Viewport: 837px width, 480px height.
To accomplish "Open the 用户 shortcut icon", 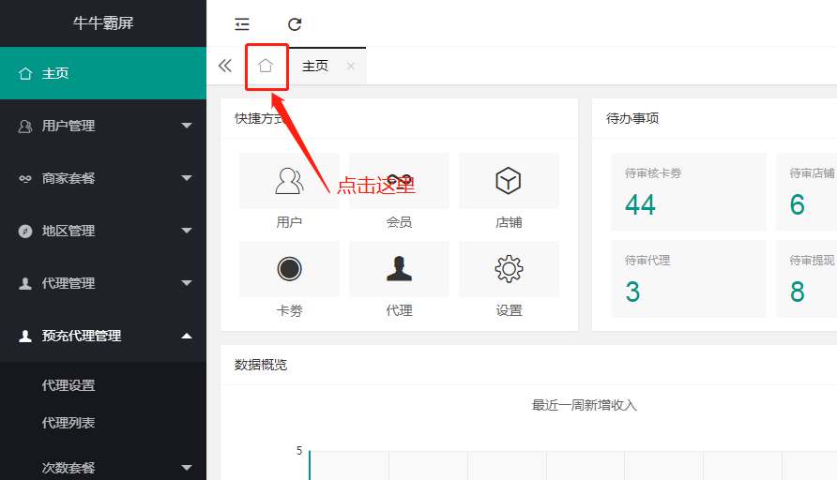I will pyautogui.click(x=289, y=181).
